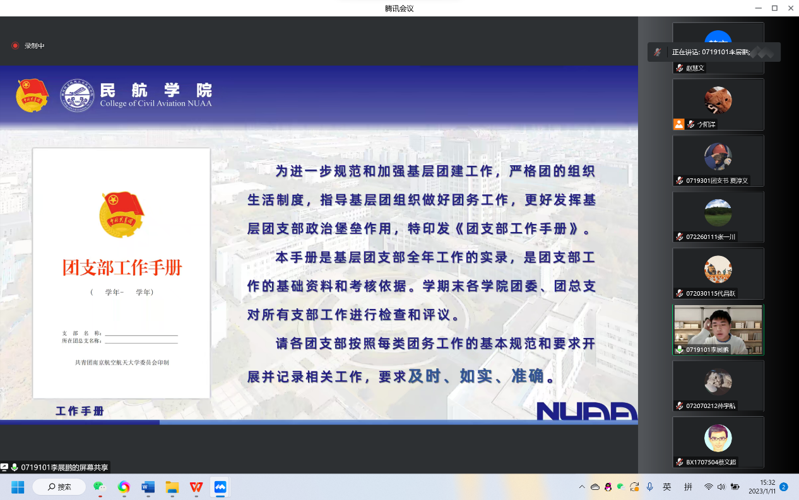This screenshot has height=500, width=799.
Task: Click the Windows Start button
Action: coord(18,487)
